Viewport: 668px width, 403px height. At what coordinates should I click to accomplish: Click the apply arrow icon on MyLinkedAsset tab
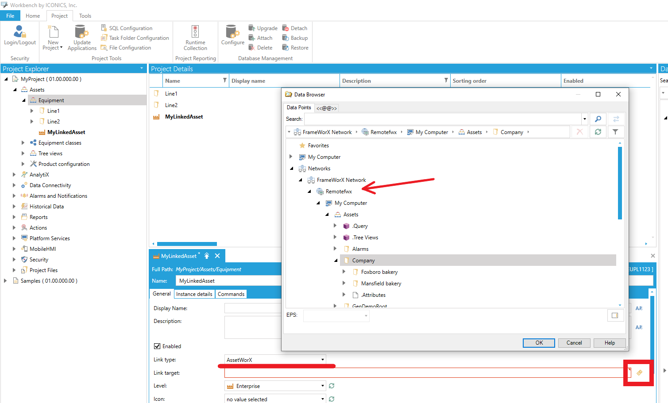(207, 256)
